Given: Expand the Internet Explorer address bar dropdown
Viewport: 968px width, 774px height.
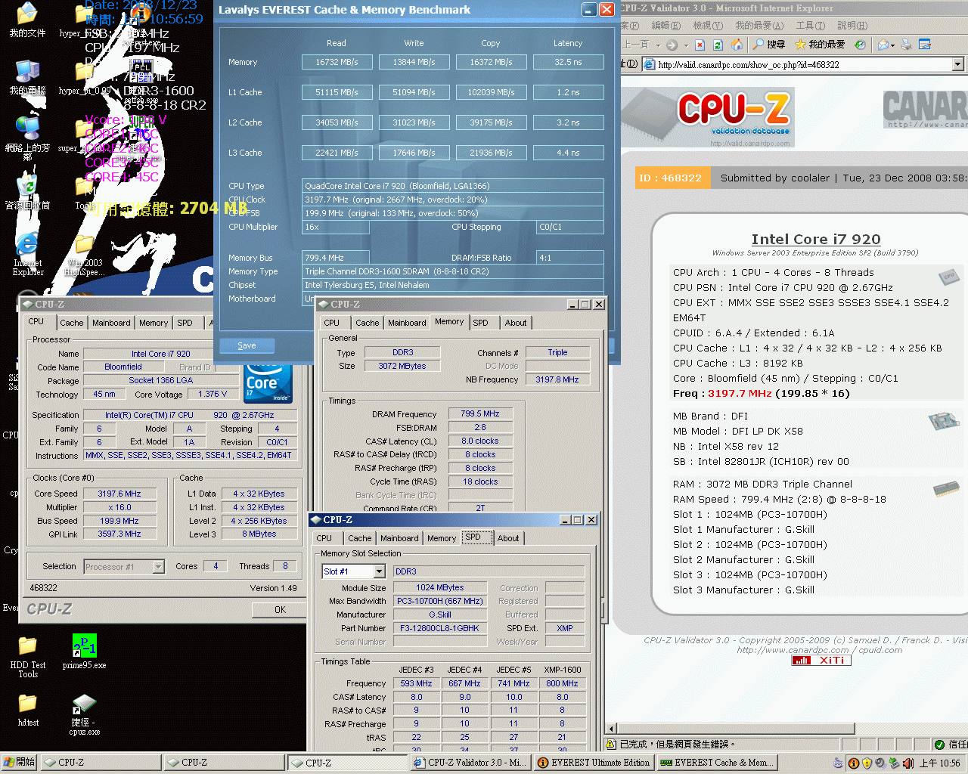Looking at the screenshot, I should [957, 64].
